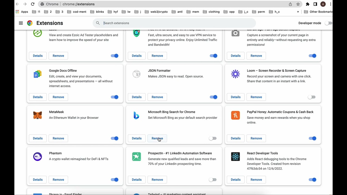Remove Microsoft Bing Search for Chrome

157,138
